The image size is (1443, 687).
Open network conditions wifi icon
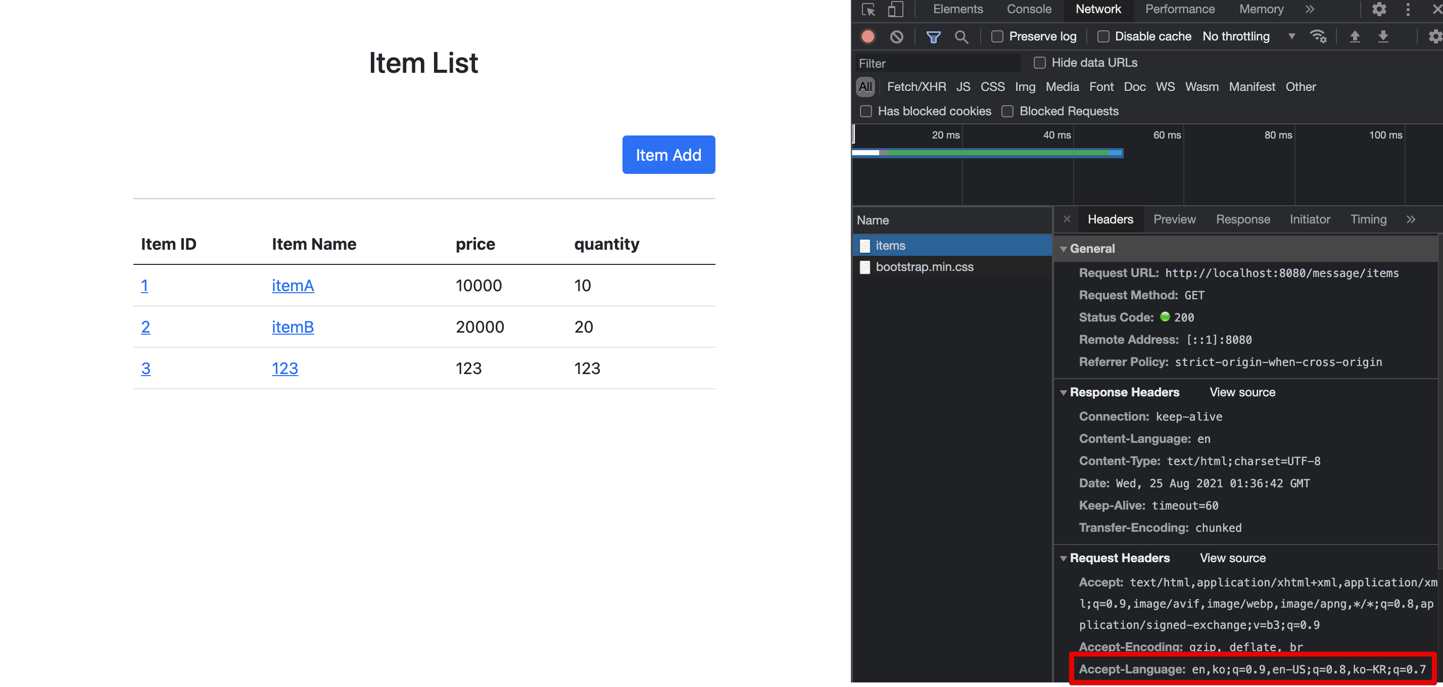1318,36
